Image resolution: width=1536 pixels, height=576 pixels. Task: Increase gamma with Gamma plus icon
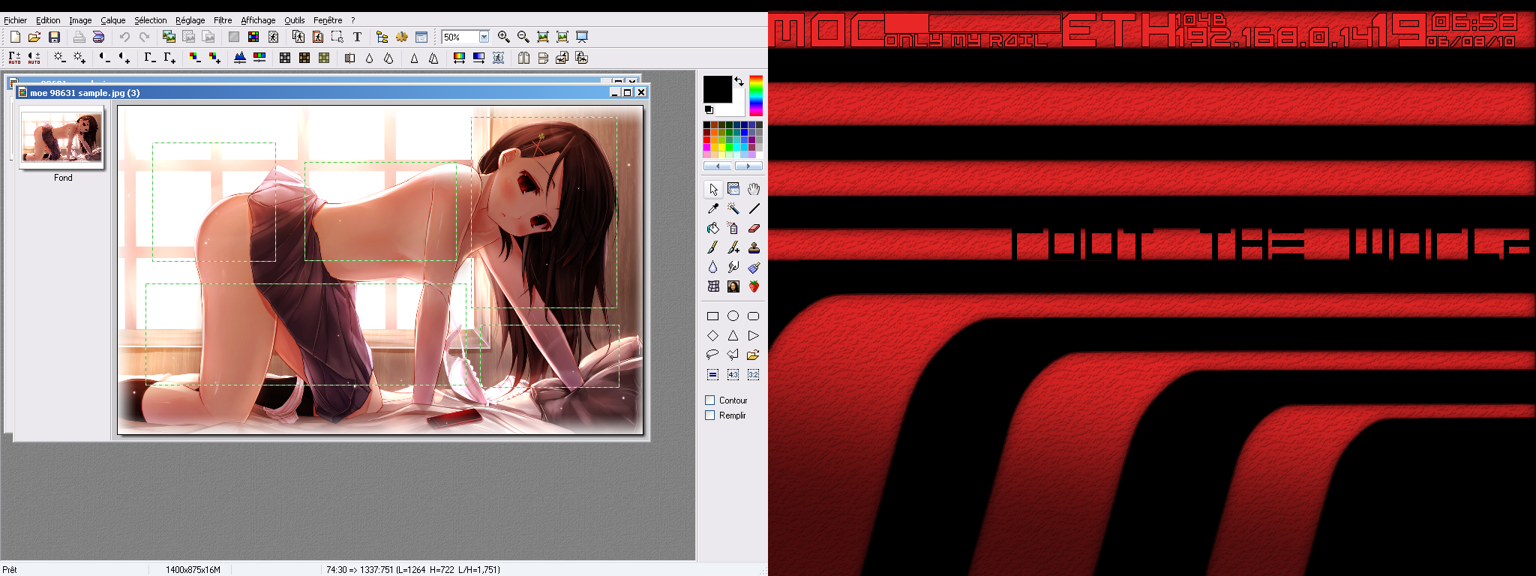[169, 58]
